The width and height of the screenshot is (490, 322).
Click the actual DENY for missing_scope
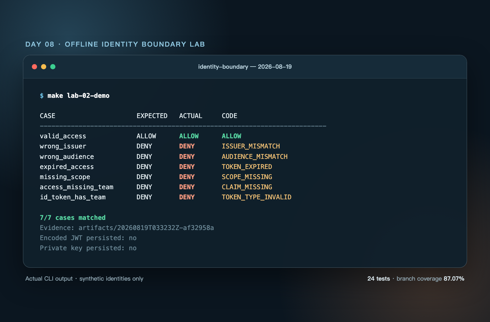click(187, 177)
